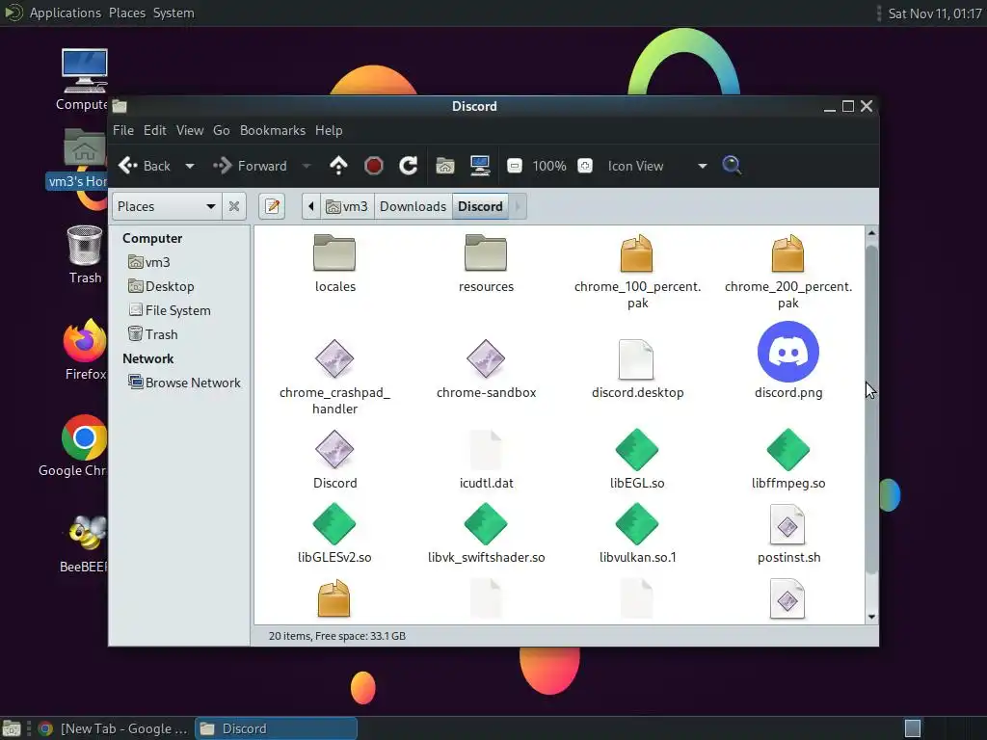Zoom out with the minus icon

tap(515, 166)
